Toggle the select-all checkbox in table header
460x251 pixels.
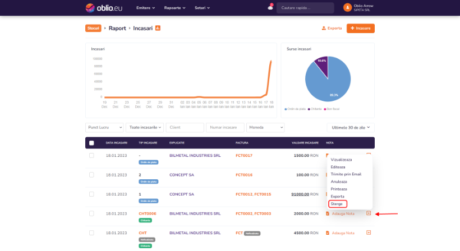[91, 143]
